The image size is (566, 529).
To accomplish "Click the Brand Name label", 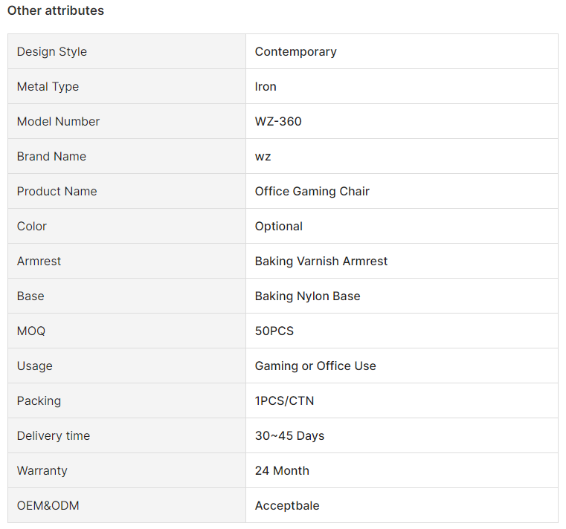I will click(51, 156).
